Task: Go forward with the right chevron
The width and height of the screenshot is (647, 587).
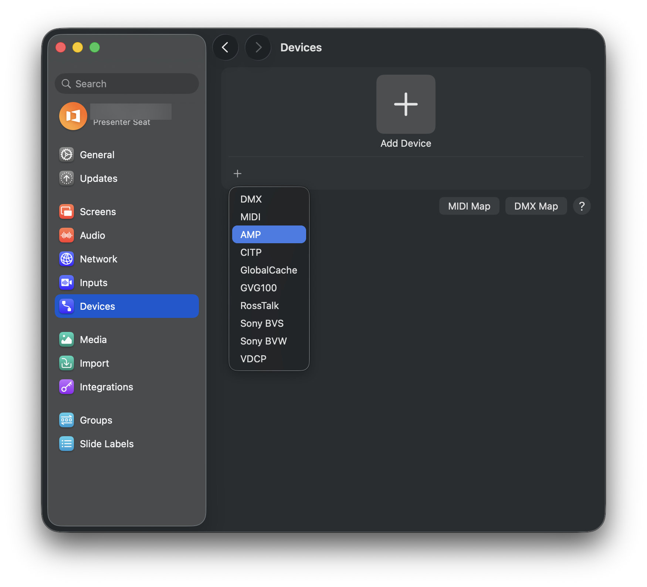Action: [258, 47]
